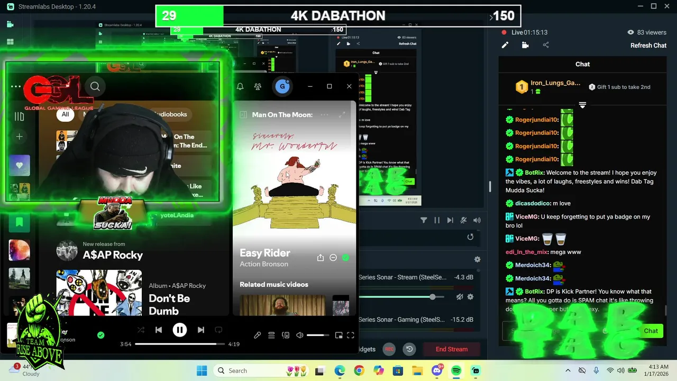Screen dimensions: 677x381
Task: Toggle Easy Rider saved green checkmark
Action: click(345, 258)
